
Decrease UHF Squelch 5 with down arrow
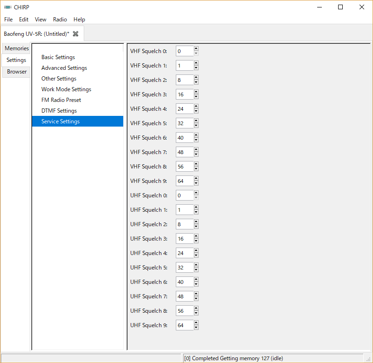(x=196, y=270)
